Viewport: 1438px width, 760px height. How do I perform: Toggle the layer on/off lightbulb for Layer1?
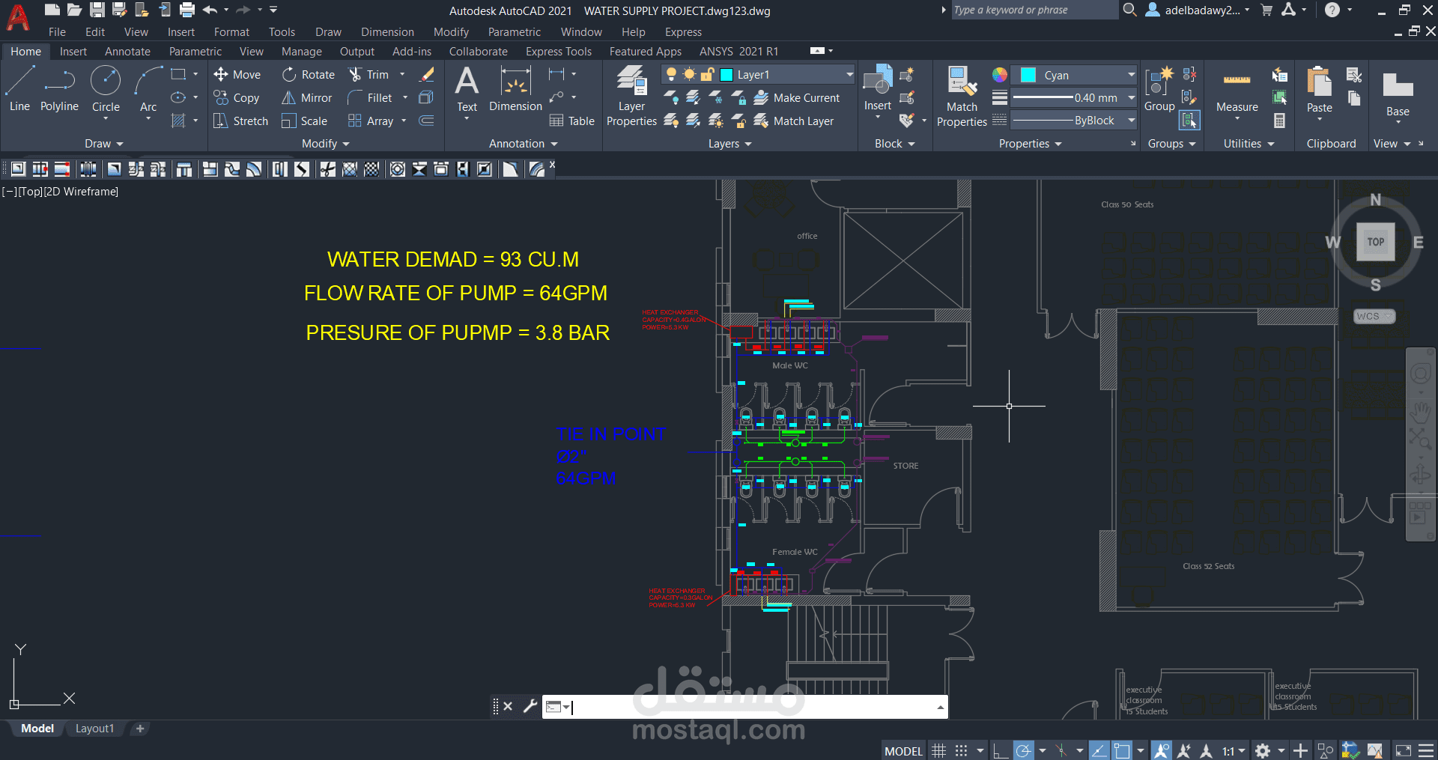[671, 74]
